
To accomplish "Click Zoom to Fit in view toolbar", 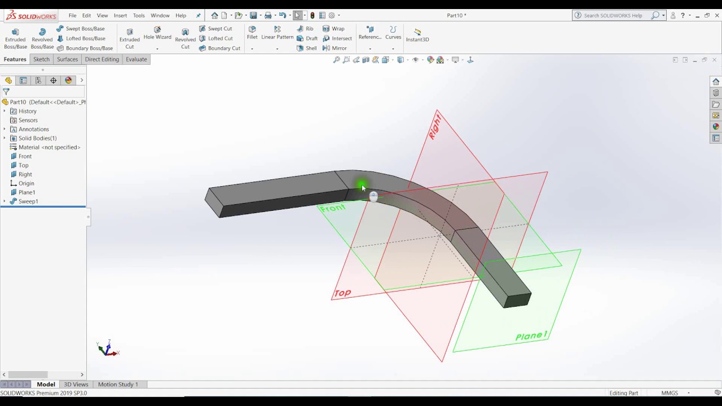I will pyautogui.click(x=337, y=60).
